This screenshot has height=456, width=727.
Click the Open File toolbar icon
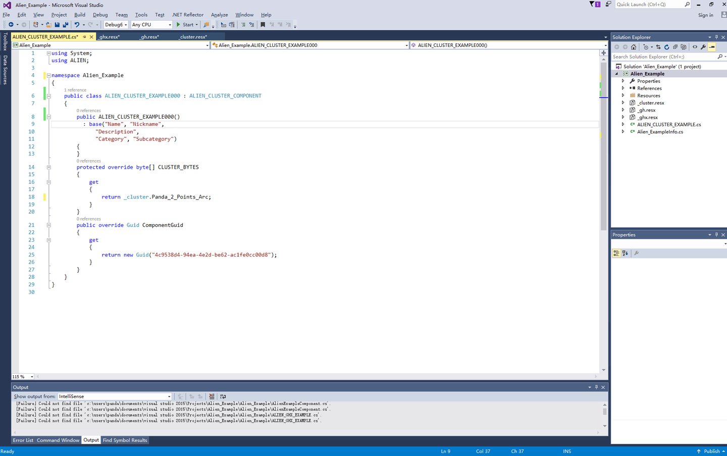[x=48, y=24]
